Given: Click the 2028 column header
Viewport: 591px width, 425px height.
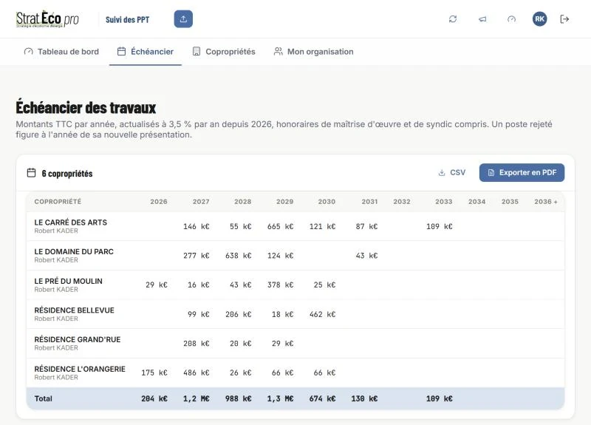Looking at the screenshot, I should (243, 202).
